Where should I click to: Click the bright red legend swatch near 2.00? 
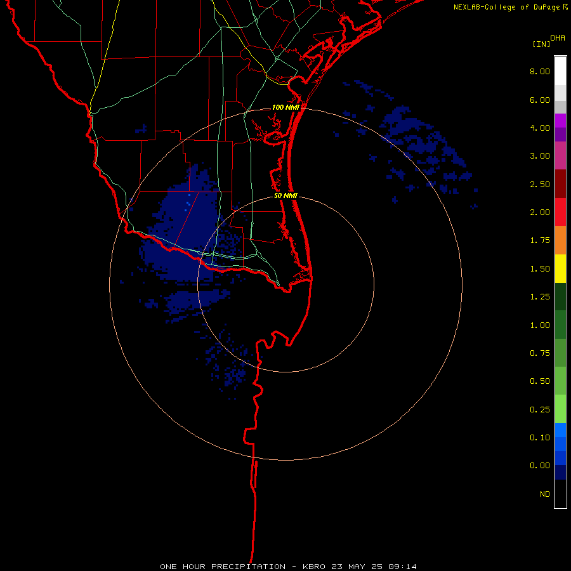(x=560, y=213)
